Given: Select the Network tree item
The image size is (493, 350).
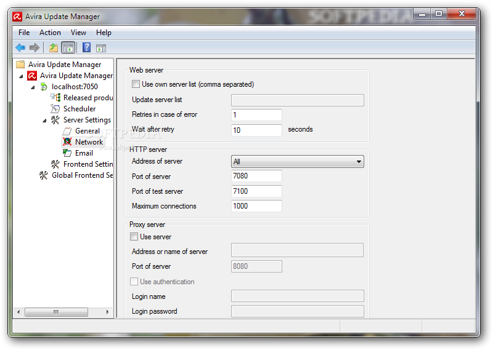Looking at the screenshot, I should [x=89, y=142].
